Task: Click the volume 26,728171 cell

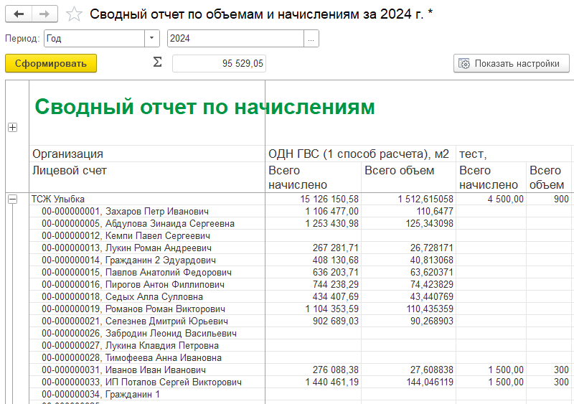Action: (x=408, y=248)
